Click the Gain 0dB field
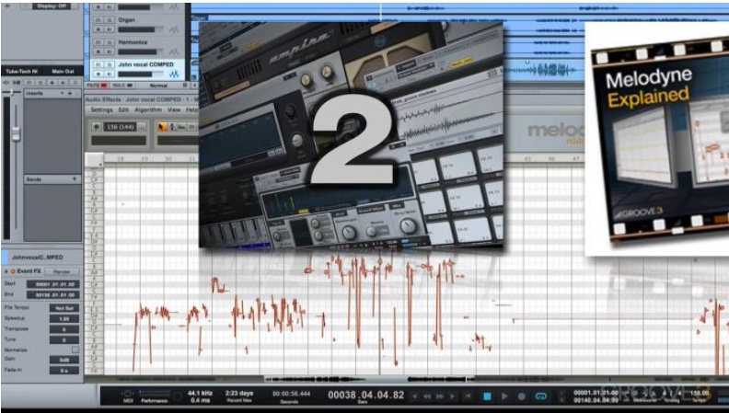The width and height of the screenshot is (729, 413). pyautogui.click(x=64, y=360)
